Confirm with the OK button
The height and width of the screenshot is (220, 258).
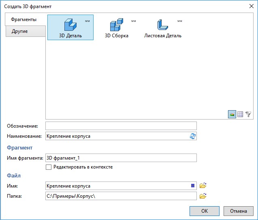click(205, 211)
